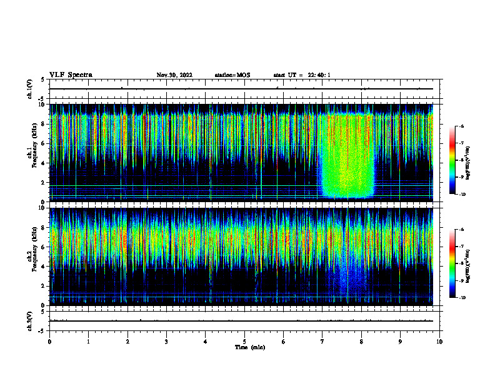This screenshot has width=495, height=383.
Task: Click the "7" tick on the time axis
Action: (x=322, y=342)
